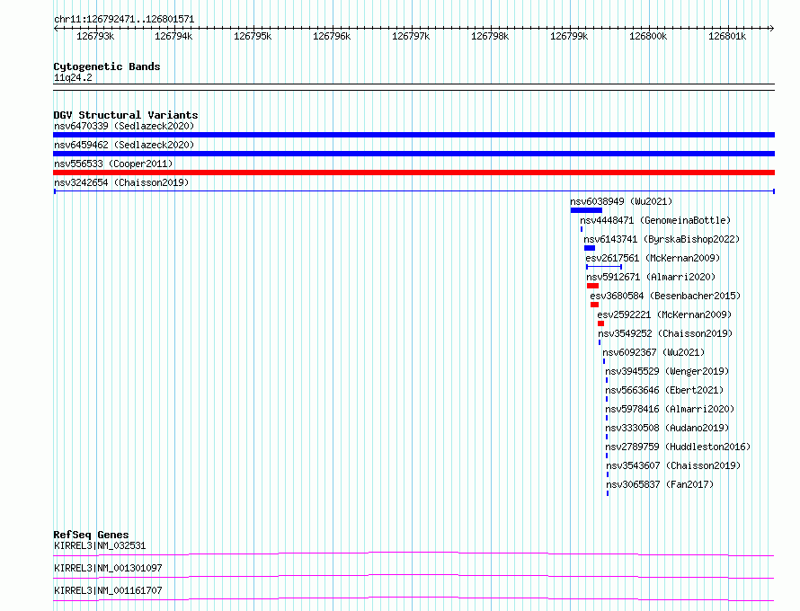Click the 126801k ruler position

[727, 36]
